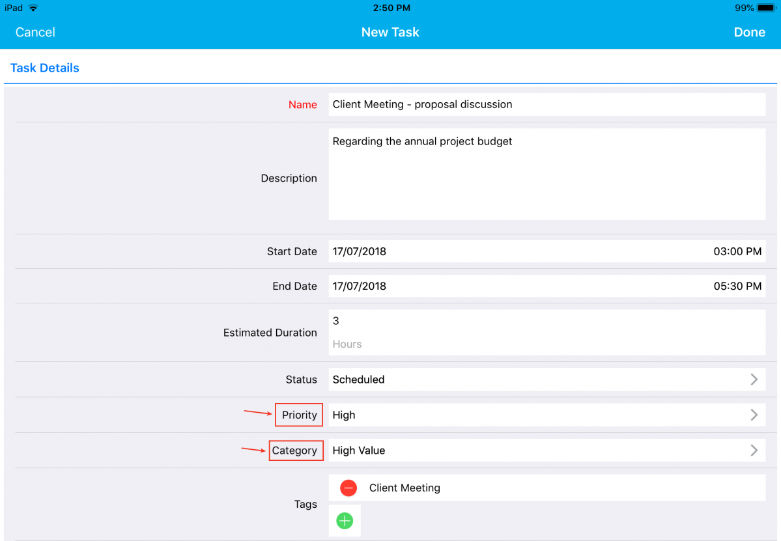Change the start date 17/07/2018
The height and width of the screenshot is (541, 781).
360,251
